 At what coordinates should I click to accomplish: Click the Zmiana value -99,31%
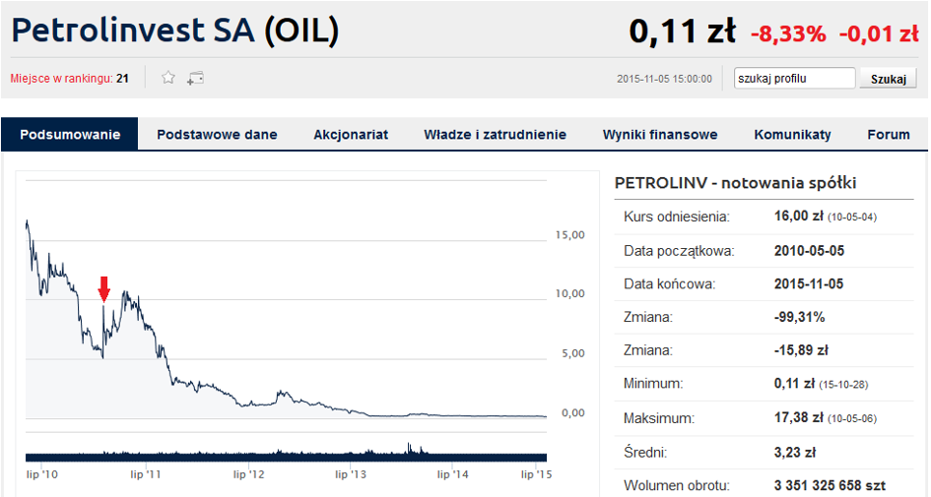pyautogui.click(x=799, y=317)
